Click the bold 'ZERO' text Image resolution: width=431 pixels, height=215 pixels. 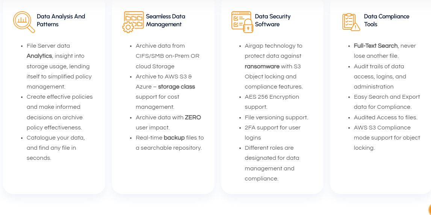click(x=193, y=117)
